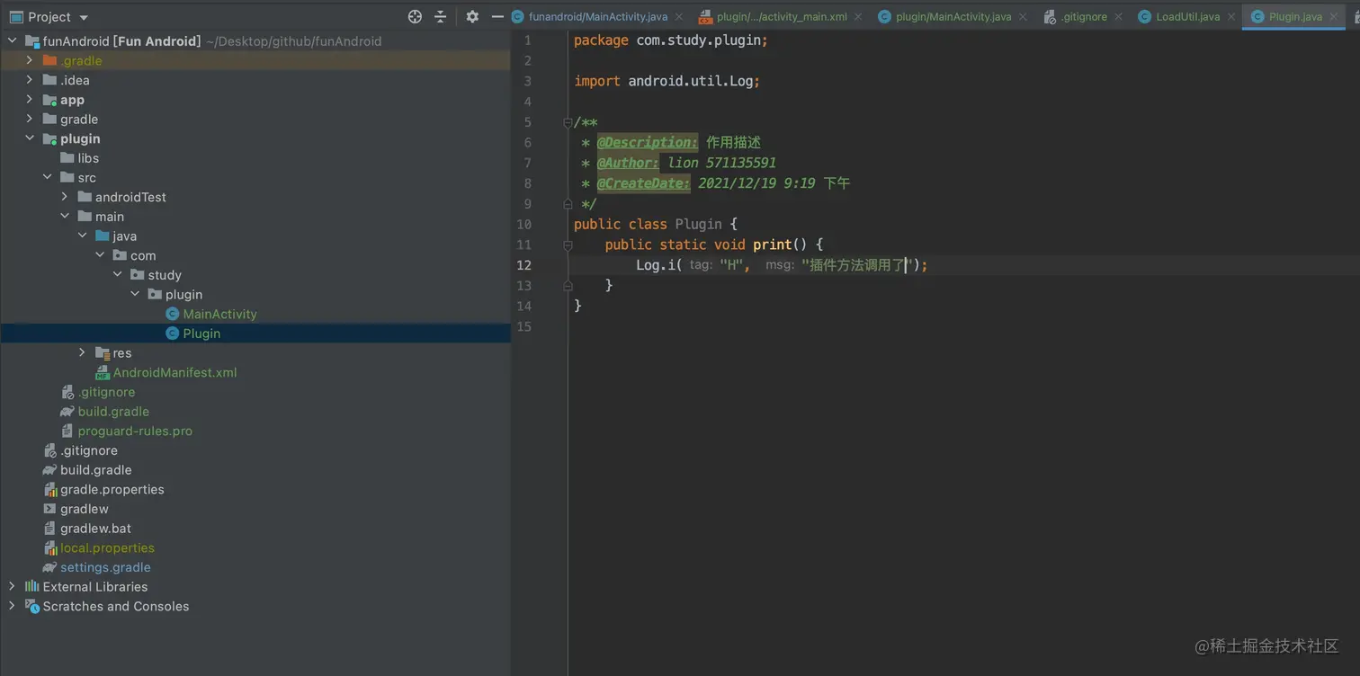Click the .idea folder icon
The width and height of the screenshot is (1360, 676).
point(50,80)
